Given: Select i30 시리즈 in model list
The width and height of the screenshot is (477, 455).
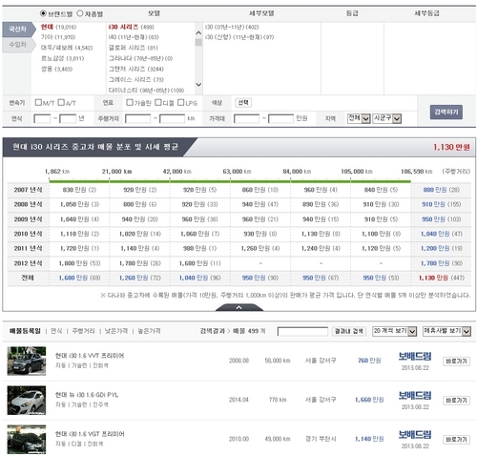Looking at the screenshot, I should (x=131, y=27).
